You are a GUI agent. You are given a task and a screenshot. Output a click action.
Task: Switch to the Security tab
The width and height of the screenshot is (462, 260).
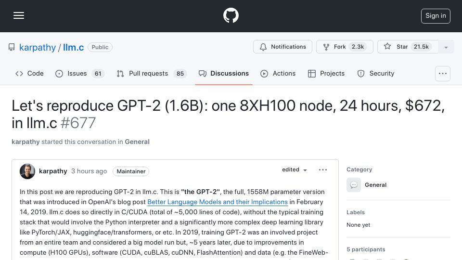[376, 73]
